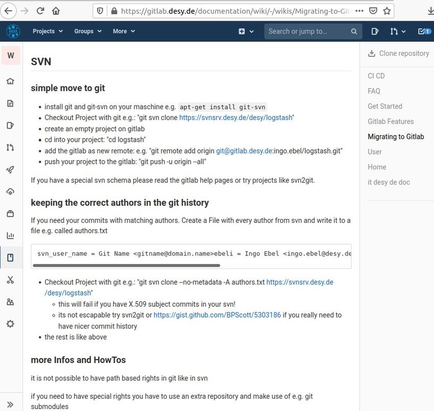This screenshot has width=434, height=411.
Task: Open the browser home page
Action: [56, 11]
